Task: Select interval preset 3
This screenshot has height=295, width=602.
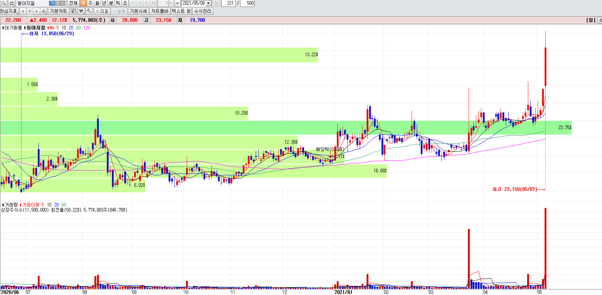Action: [x=140, y=3]
